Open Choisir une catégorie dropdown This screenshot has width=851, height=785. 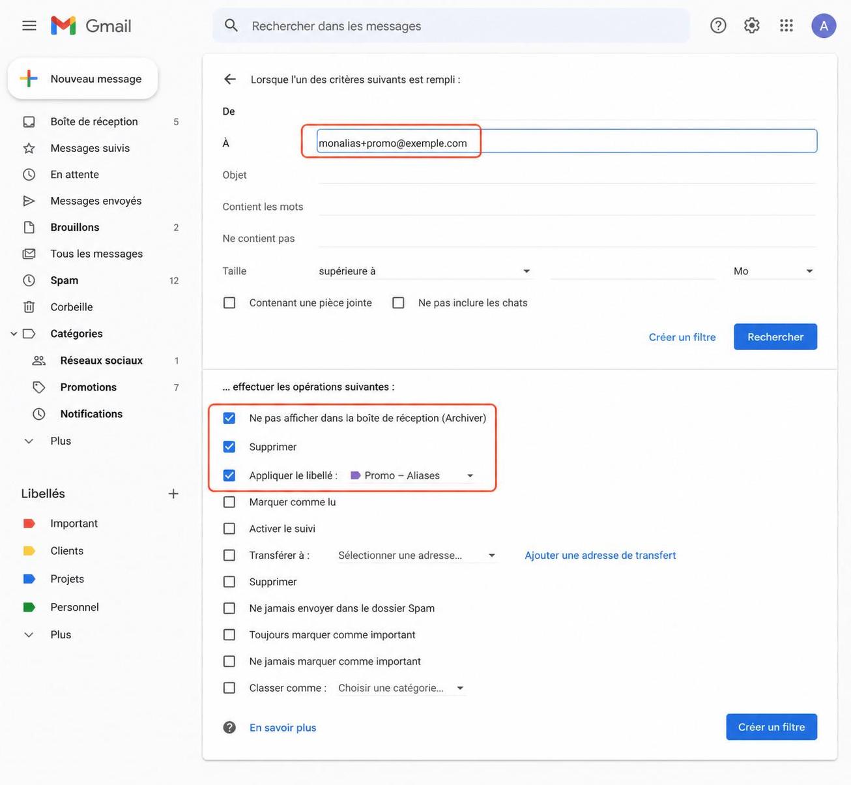tap(401, 688)
